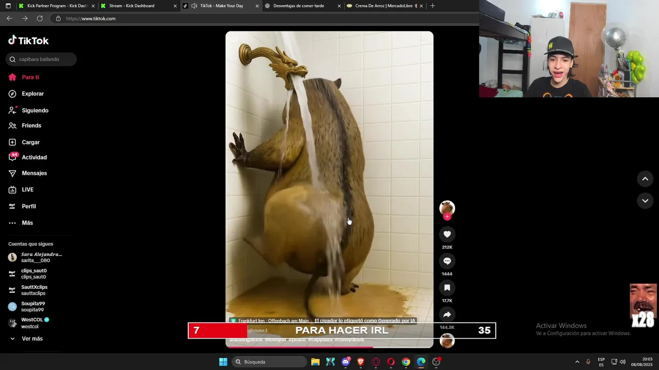Switch to Kick Partner Program tab
This screenshot has width=659, height=370.
coord(57,6)
